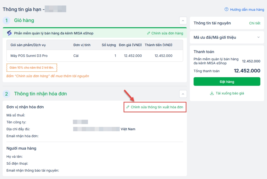The width and height of the screenshot is (267, 179).
Task: Click the orange Bấm "Chỉnh sửa đơn hàng" hint
Action: tap(48, 76)
